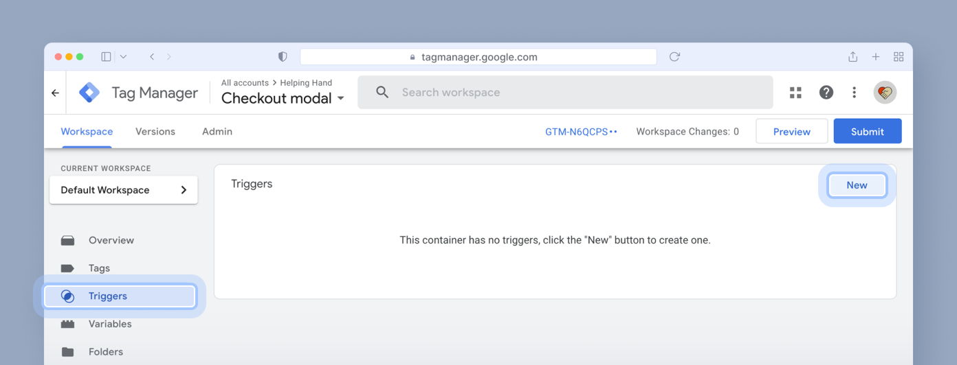Click the CURRENT WORKSPACE label
This screenshot has width=957, height=365.
106,168
